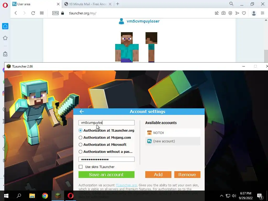This screenshot has height=201, width=268.
Task: Click the ad blocker shield icon
Action: (230, 13)
